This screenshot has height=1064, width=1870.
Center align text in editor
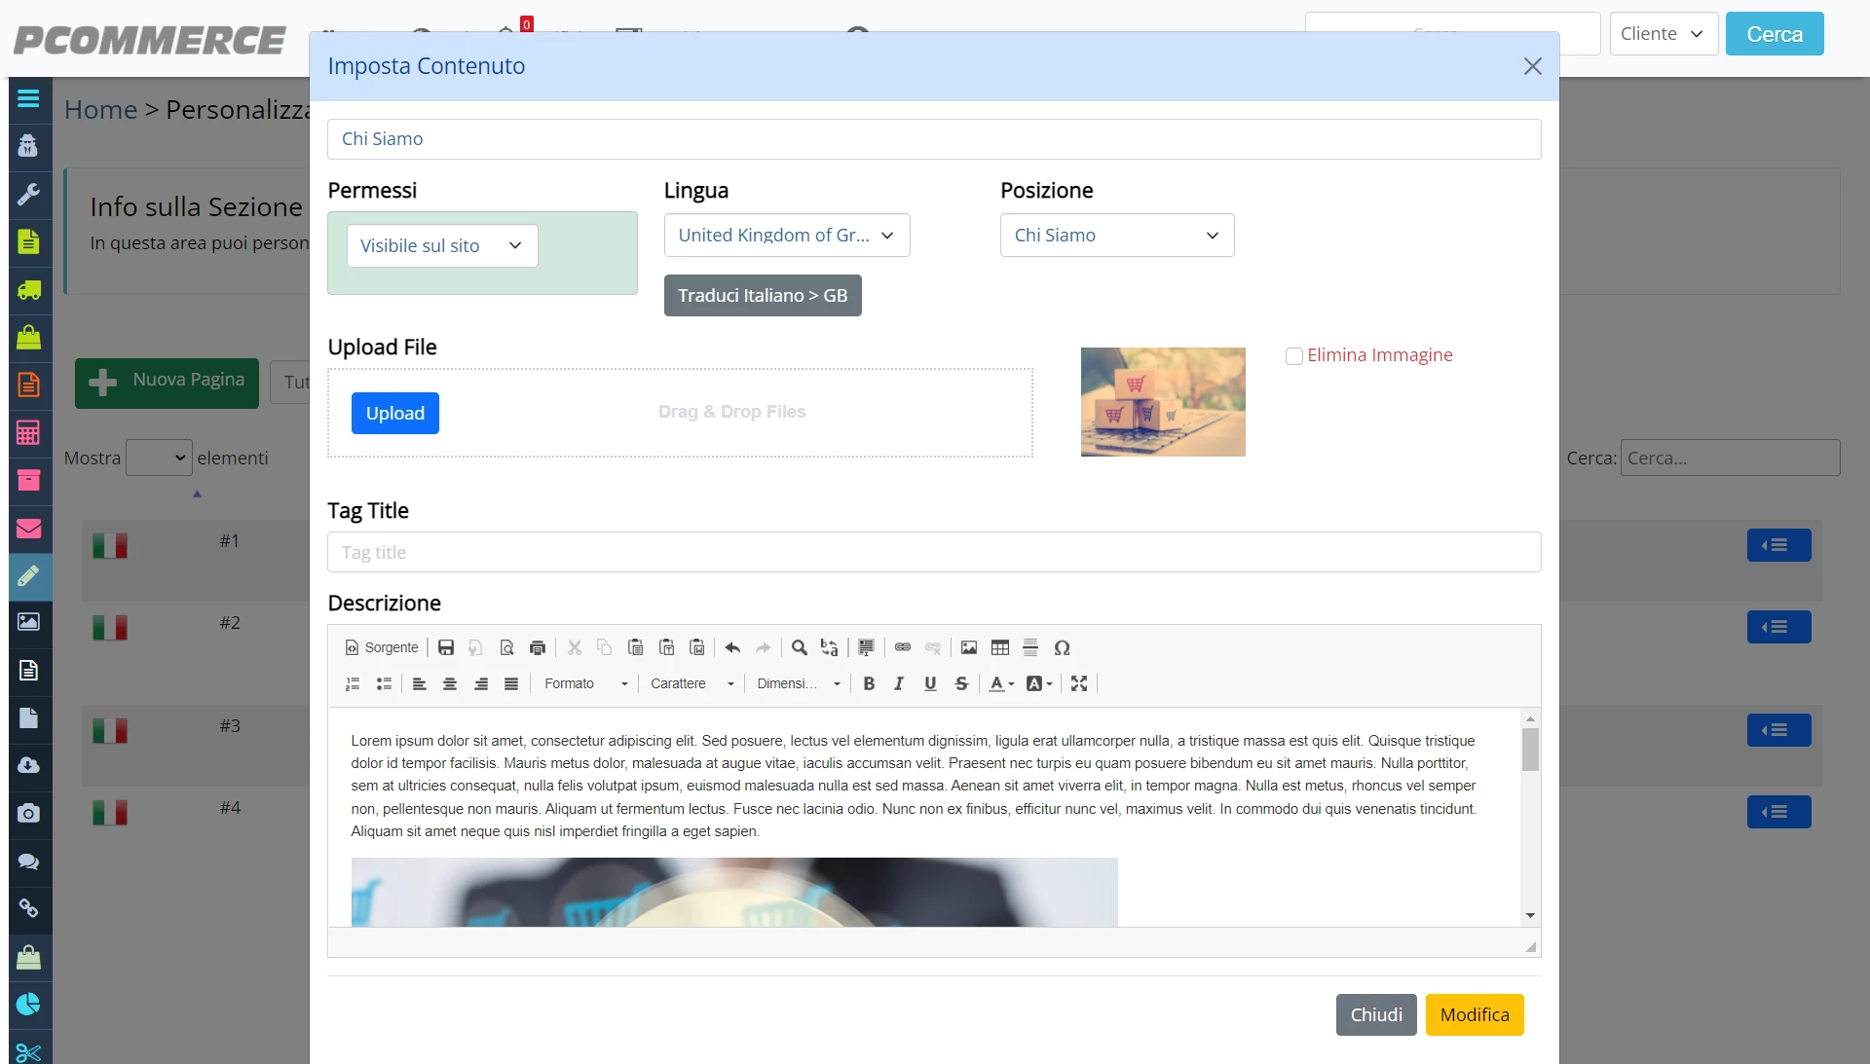(x=450, y=683)
